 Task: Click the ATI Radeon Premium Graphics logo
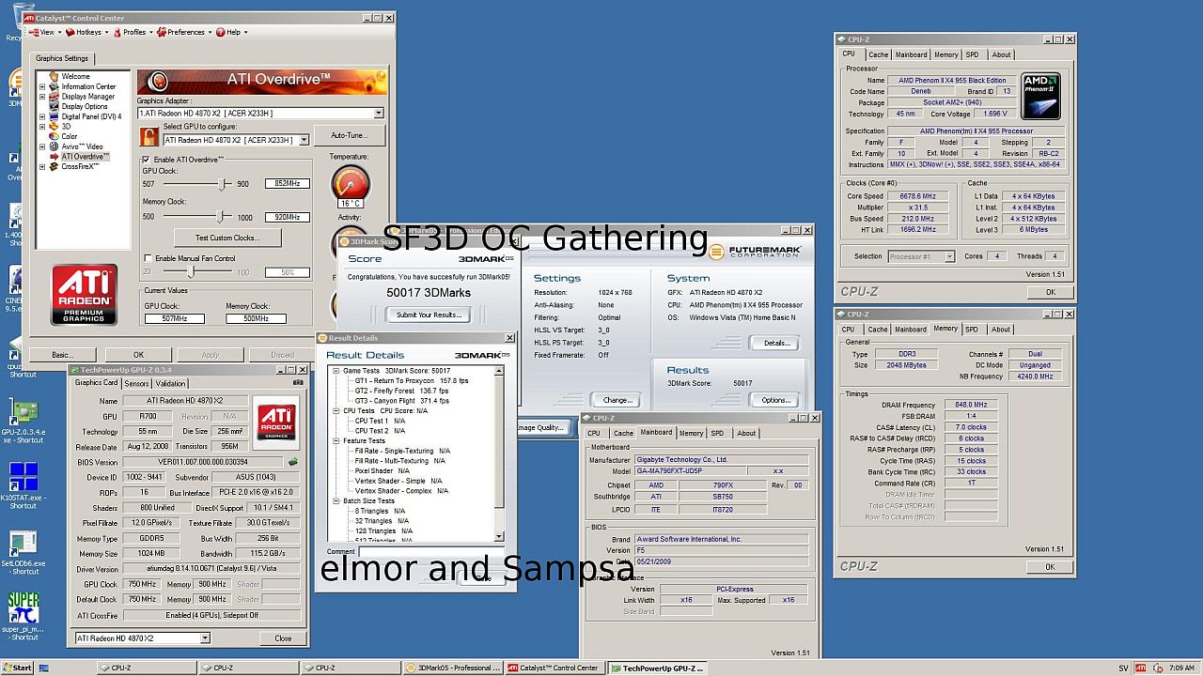coord(85,294)
